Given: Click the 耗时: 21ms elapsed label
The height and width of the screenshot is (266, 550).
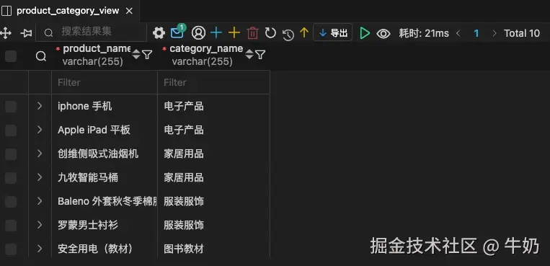Looking at the screenshot, I should coord(424,33).
